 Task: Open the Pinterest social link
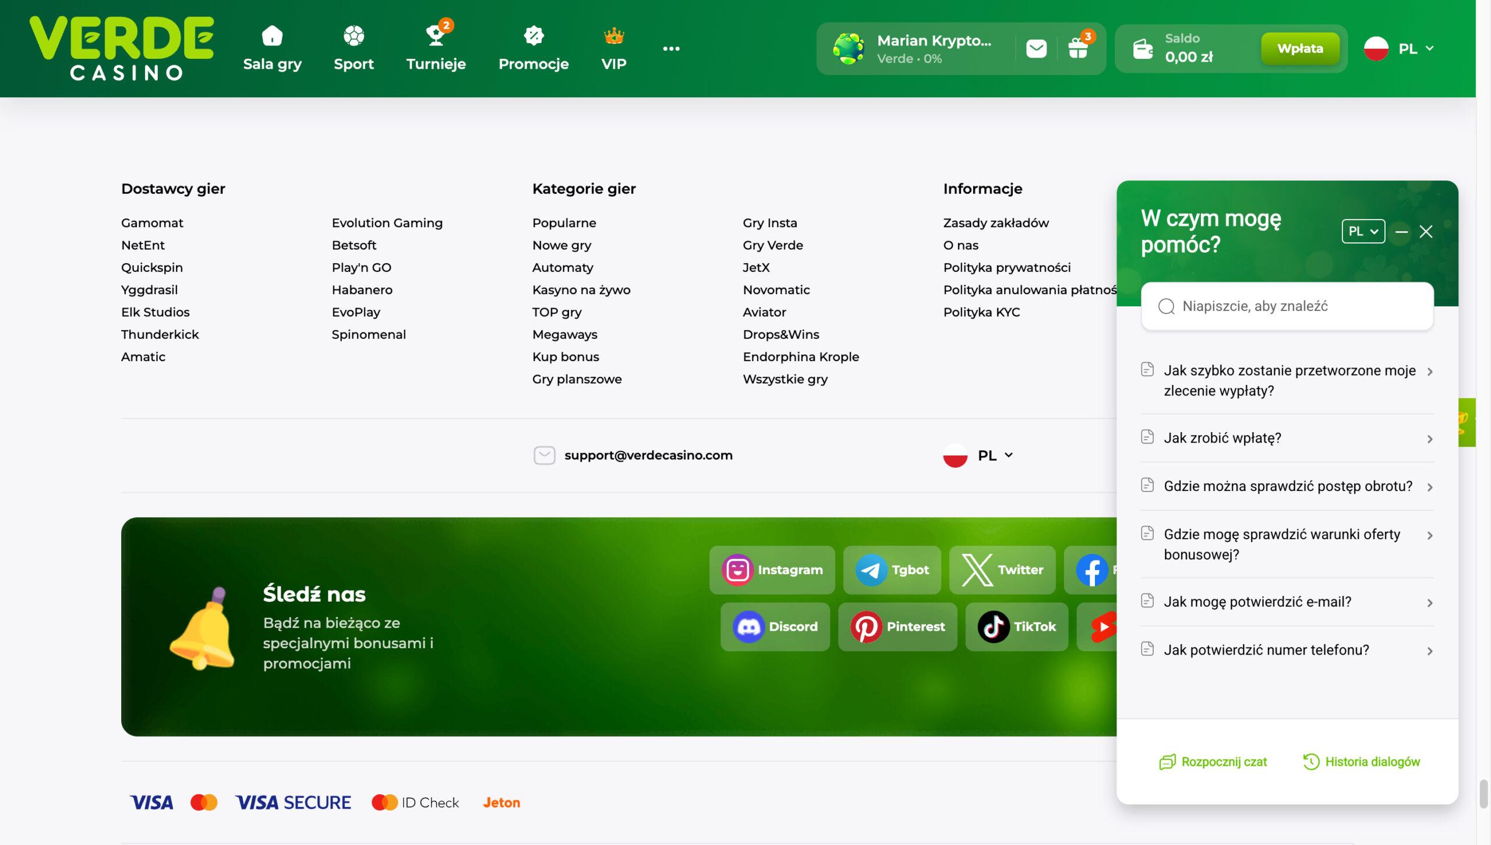point(897,627)
